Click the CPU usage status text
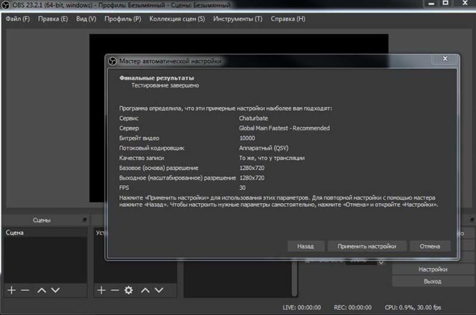476x315 pixels. point(413,307)
